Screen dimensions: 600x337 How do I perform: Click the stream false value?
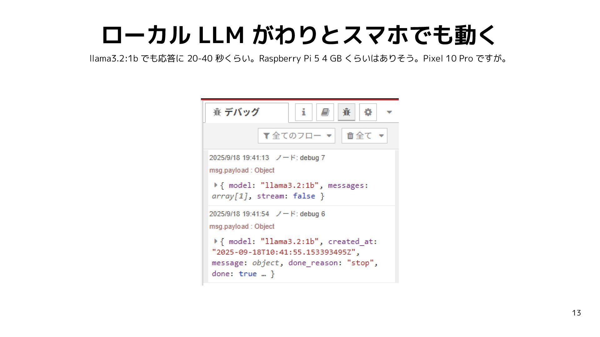304,196
